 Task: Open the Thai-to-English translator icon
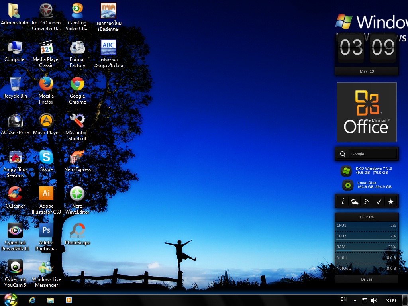(x=108, y=11)
